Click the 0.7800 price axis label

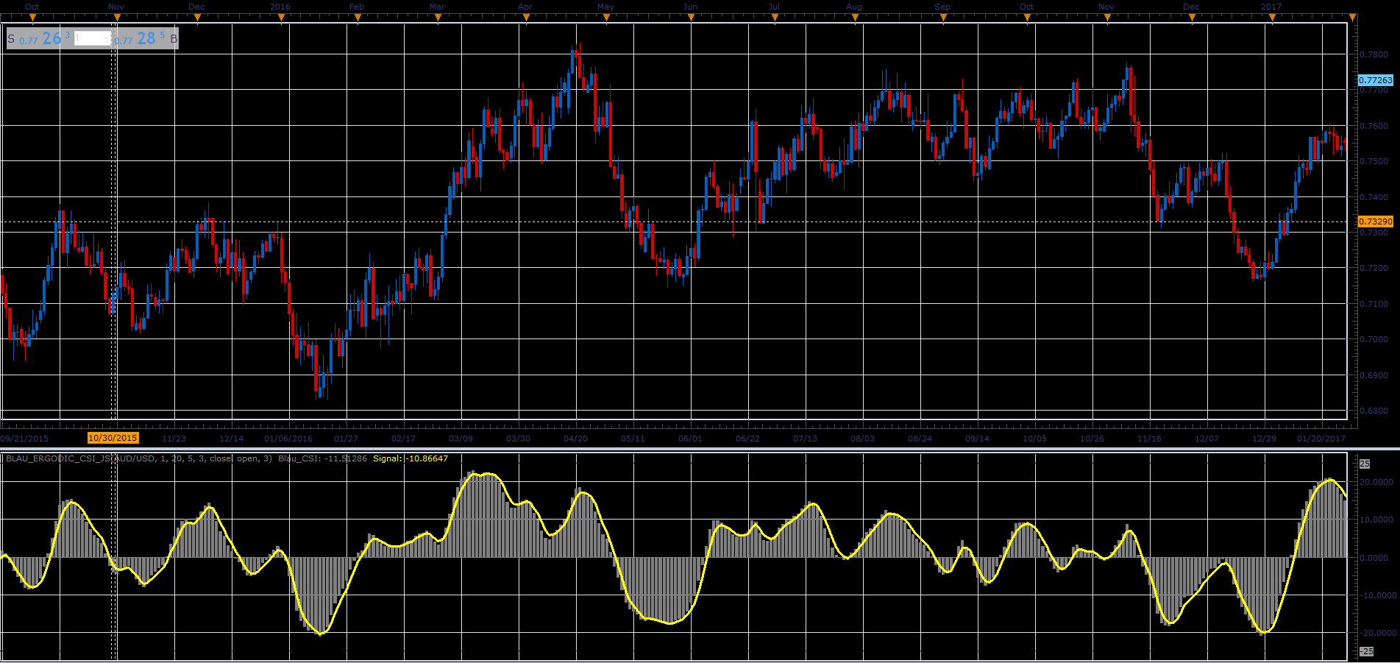(1374, 54)
